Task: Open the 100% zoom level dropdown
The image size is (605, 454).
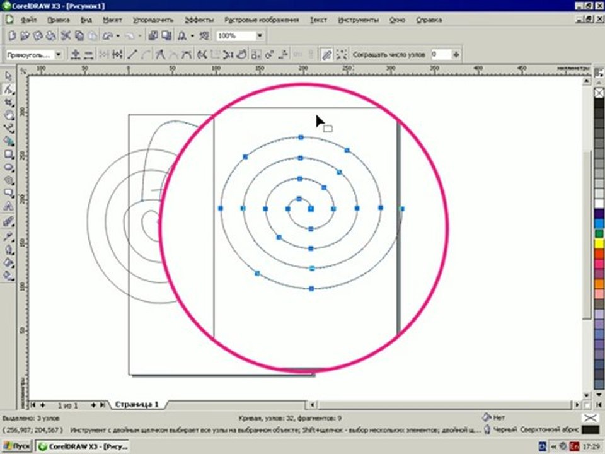Action: pyautogui.click(x=260, y=36)
